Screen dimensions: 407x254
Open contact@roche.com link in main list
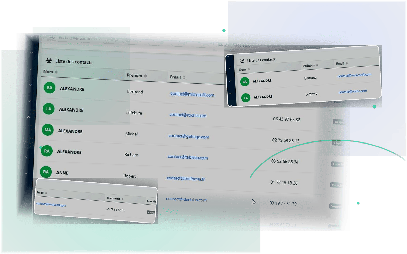[x=188, y=115]
